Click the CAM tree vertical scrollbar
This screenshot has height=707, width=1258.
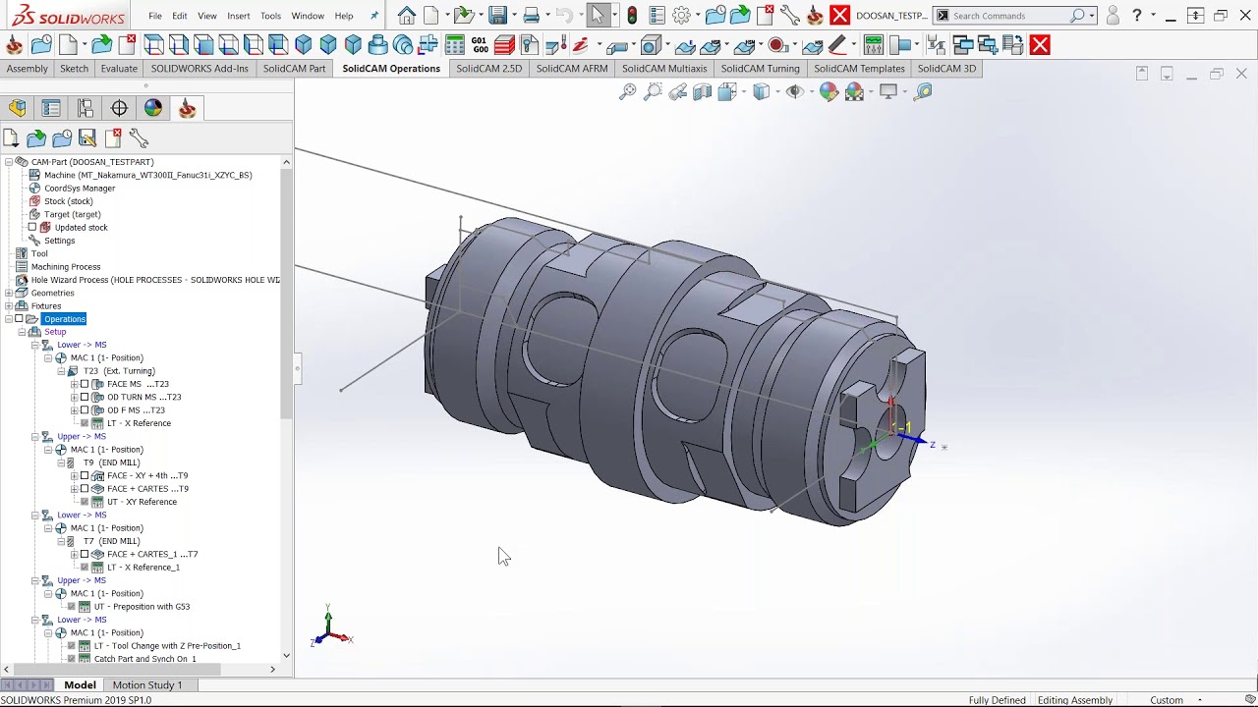286,295
